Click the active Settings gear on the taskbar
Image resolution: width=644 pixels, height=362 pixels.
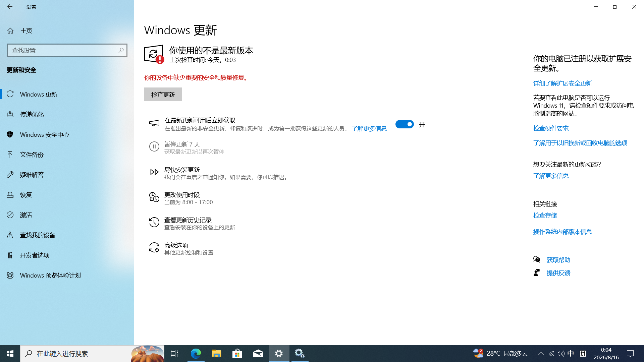coord(279,353)
